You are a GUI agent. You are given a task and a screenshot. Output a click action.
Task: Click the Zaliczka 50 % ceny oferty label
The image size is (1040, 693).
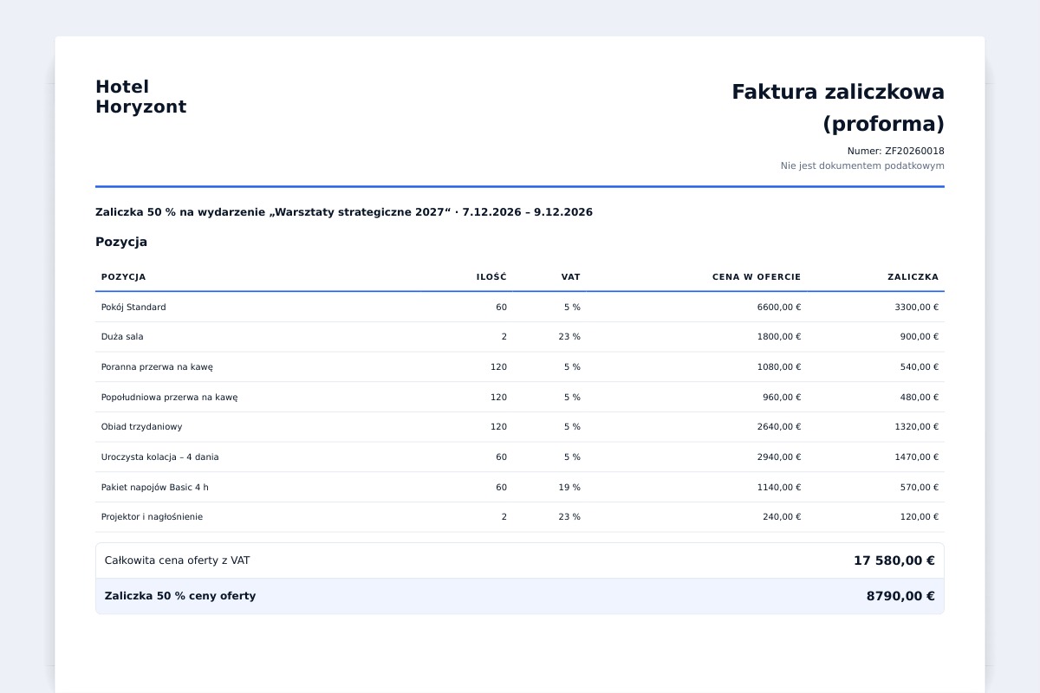(180, 596)
